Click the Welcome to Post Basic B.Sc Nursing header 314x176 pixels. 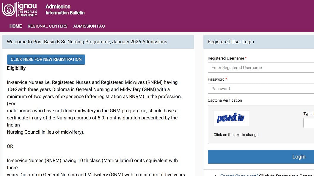[87, 42]
